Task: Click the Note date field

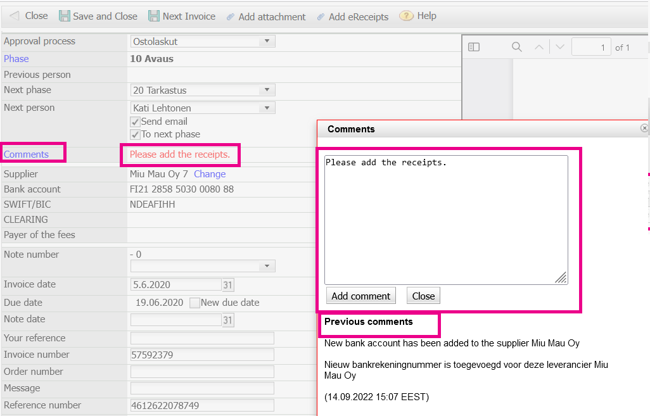Action: pyautogui.click(x=176, y=320)
